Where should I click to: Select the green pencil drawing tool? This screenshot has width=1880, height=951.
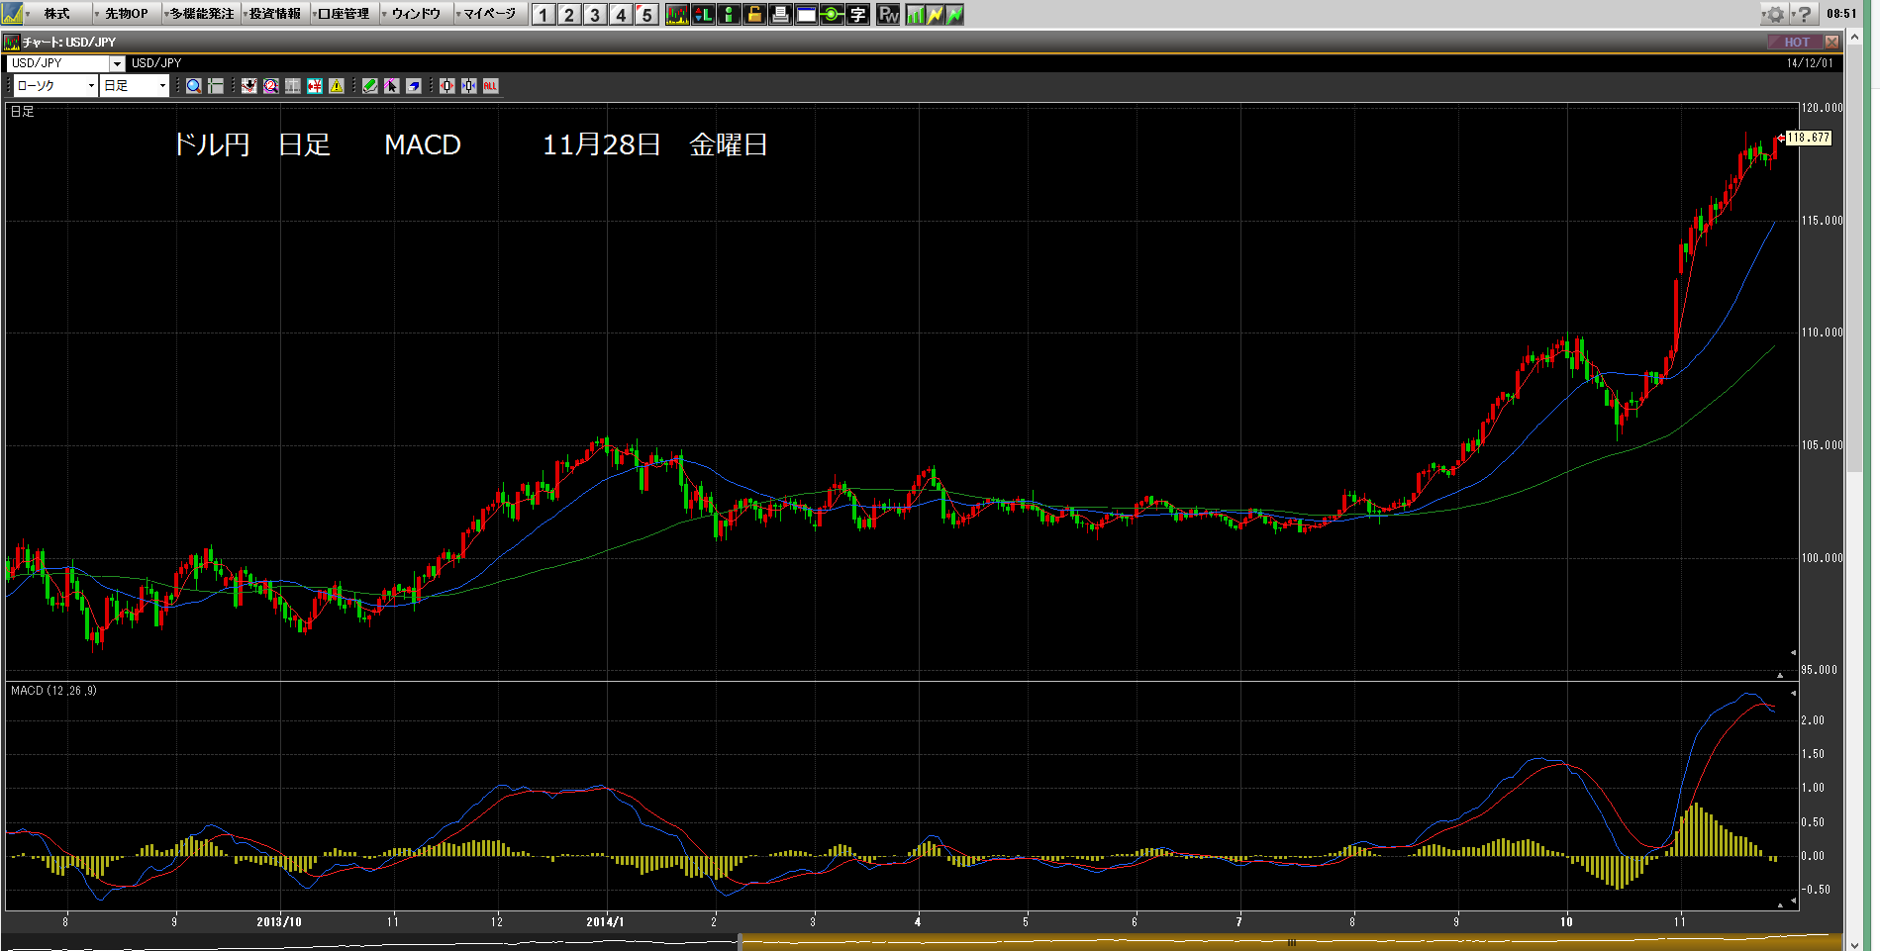point(369,86)
